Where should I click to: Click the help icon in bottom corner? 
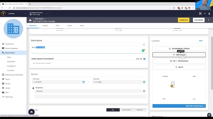[209, 115]
